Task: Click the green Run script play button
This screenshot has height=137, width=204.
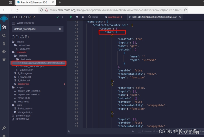Action: coord(71,17)
